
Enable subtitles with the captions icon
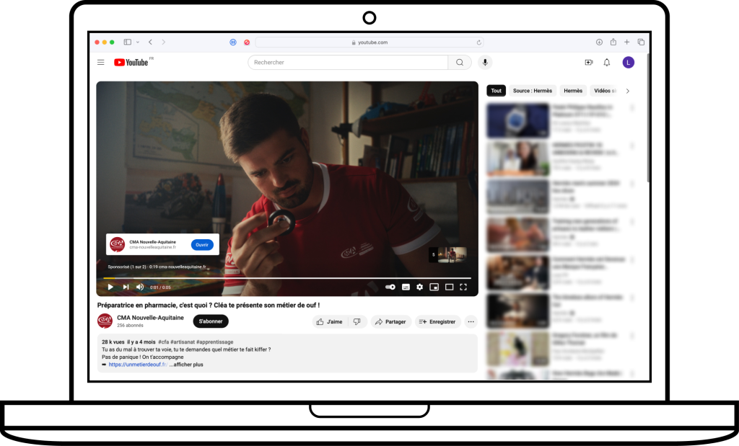405,287
